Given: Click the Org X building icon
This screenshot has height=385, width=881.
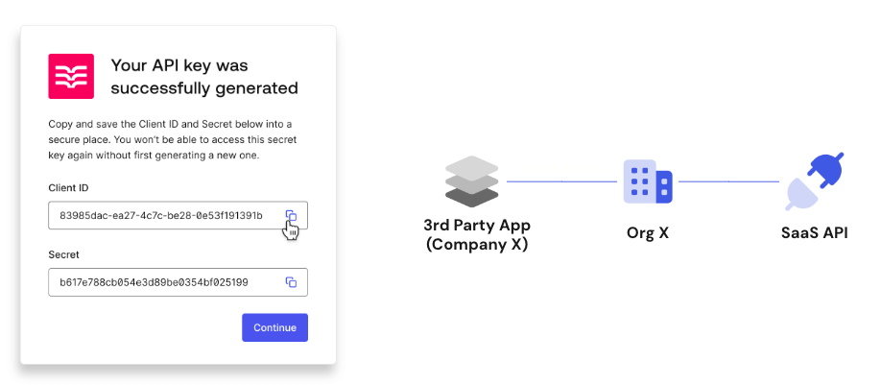Looking at the screenshot, I should click(x=648, y=181).
